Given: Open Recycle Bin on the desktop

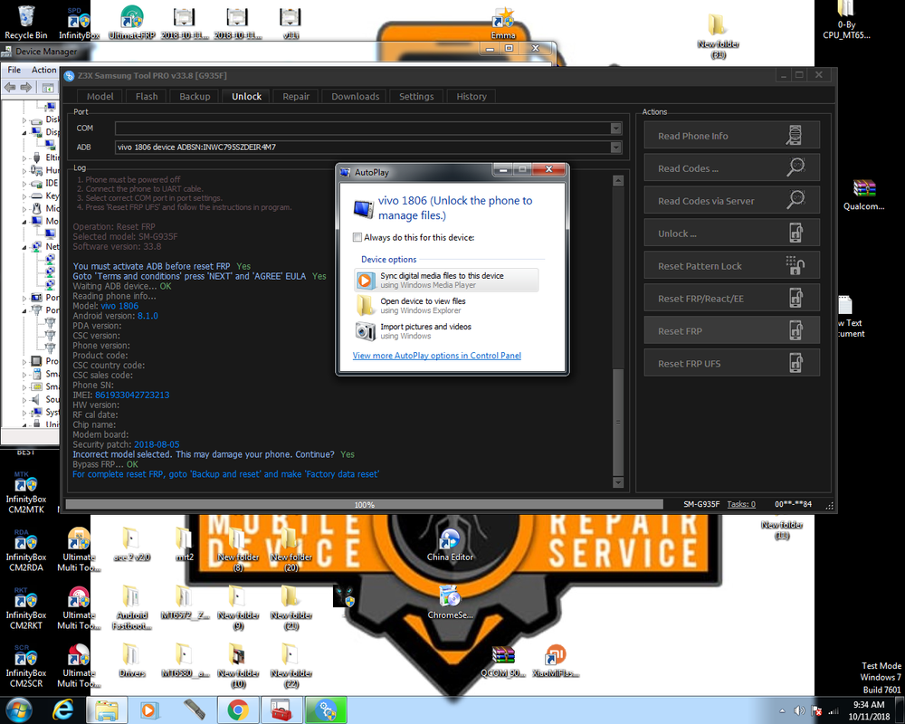Looking at the screenshot, I should pos(26,22).
